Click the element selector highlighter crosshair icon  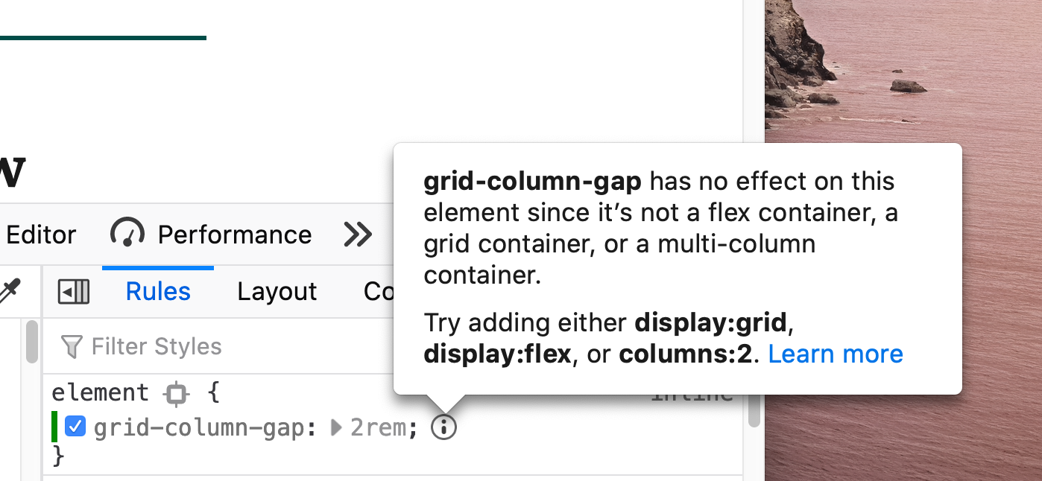(176, 393)
